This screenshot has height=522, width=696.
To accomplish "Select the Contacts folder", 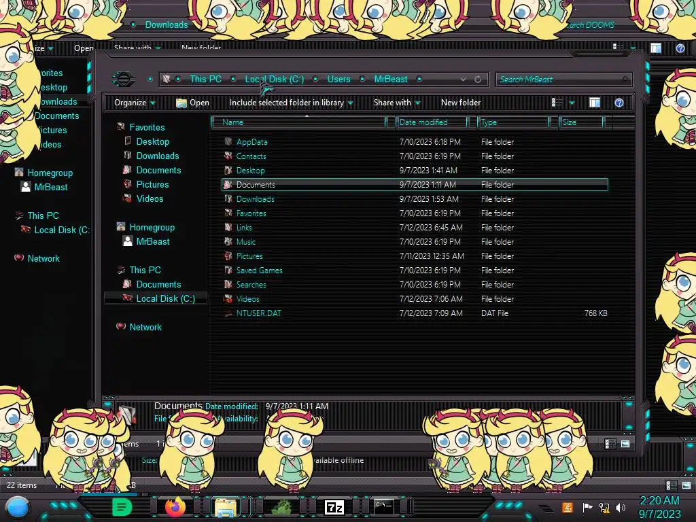I will [251, 156].
